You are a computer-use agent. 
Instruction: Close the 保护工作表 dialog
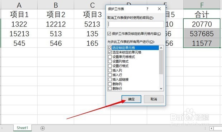pos(159,9)
